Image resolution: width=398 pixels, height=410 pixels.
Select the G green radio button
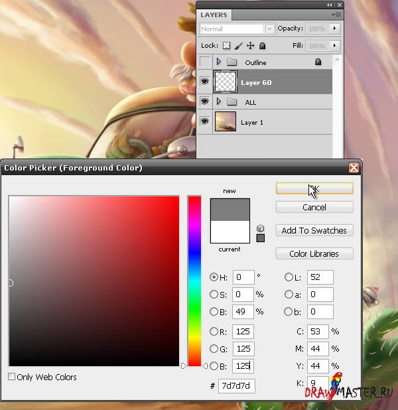214,348
